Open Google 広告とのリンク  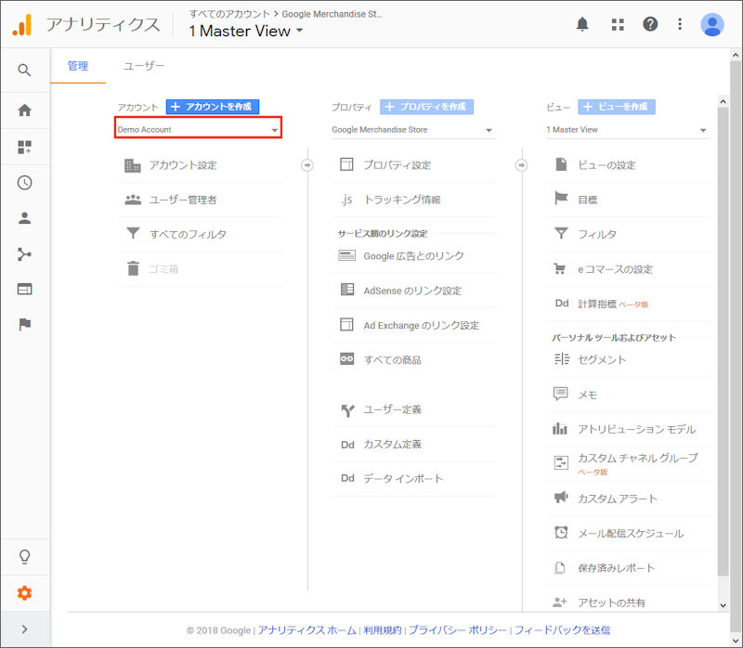pyautogui.click(x=415, y=256)
